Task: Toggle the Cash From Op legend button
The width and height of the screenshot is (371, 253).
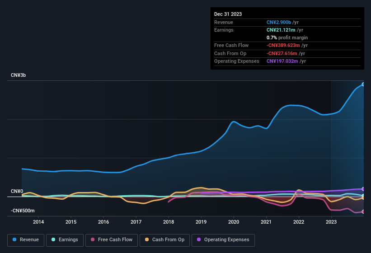Action: point(164,240)
